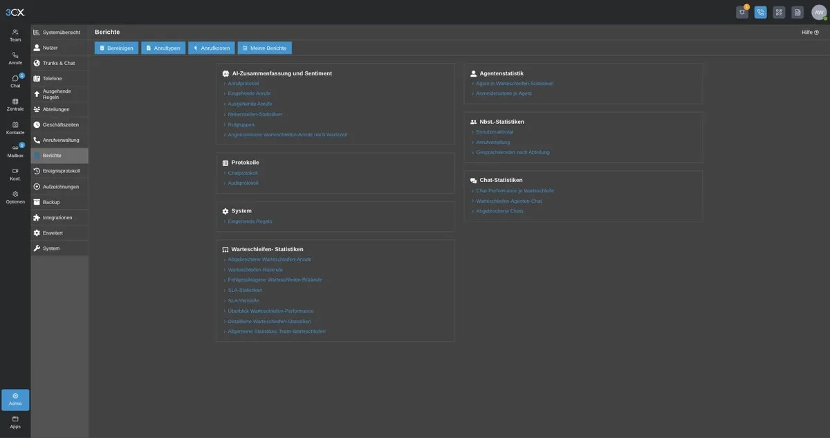The height and width of the screenshot is (438, 830).
Task: Open the Chatprotokoll report
Action: (x=243, y=173)
